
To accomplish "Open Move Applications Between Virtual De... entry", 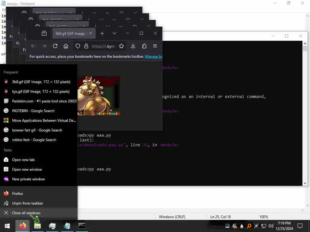I will pyautogui.click(x=39, y=120).
